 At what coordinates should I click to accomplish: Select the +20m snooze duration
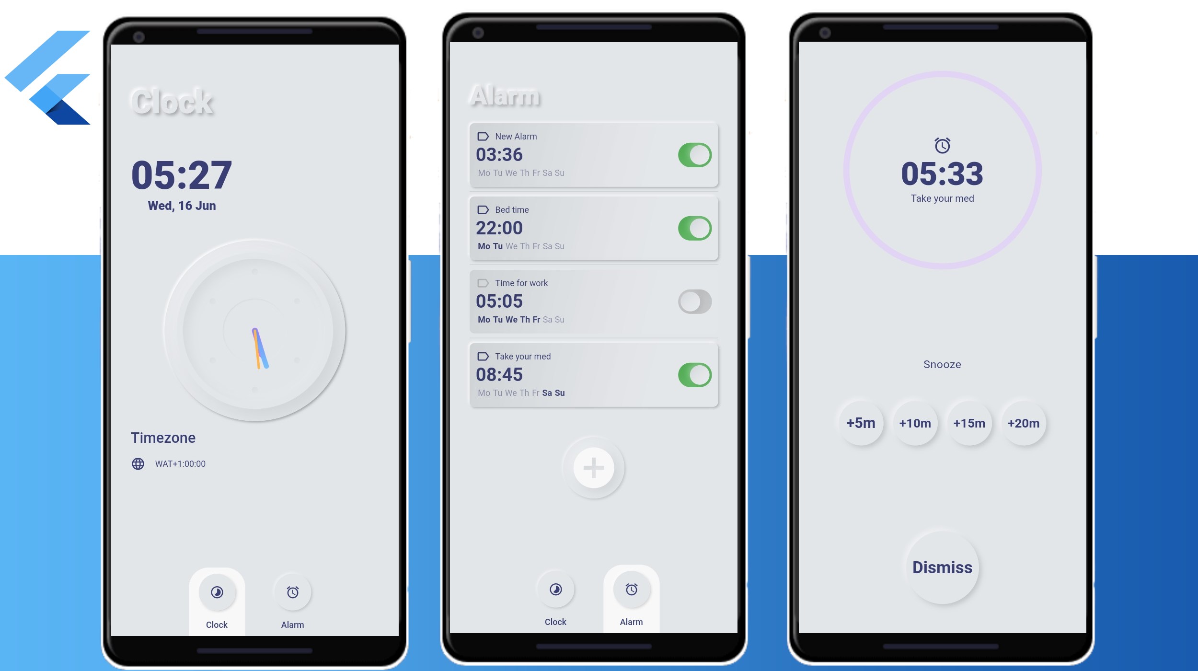point(1024,423)
